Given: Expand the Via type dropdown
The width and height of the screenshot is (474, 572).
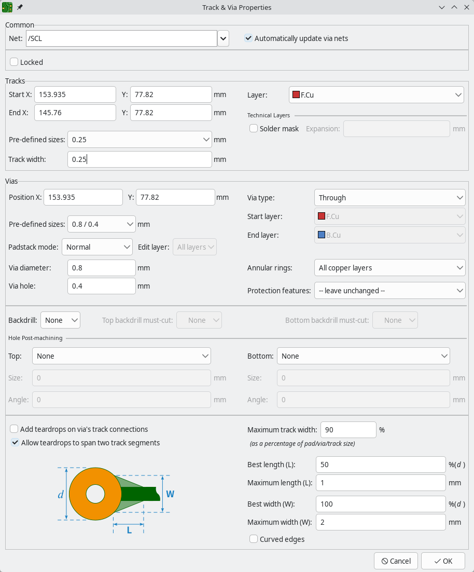Looking at the screenshot, I should pyautogui.click(x=389, y=198).
